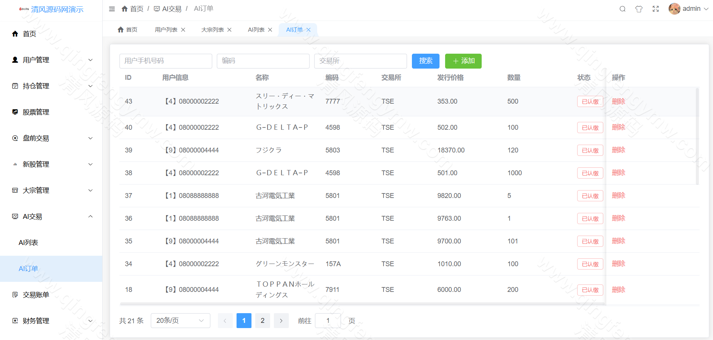Screen dimensions: 713x340
Task: Click user 【1】08088888888 in row 36
Action: [x=191, y=218]
